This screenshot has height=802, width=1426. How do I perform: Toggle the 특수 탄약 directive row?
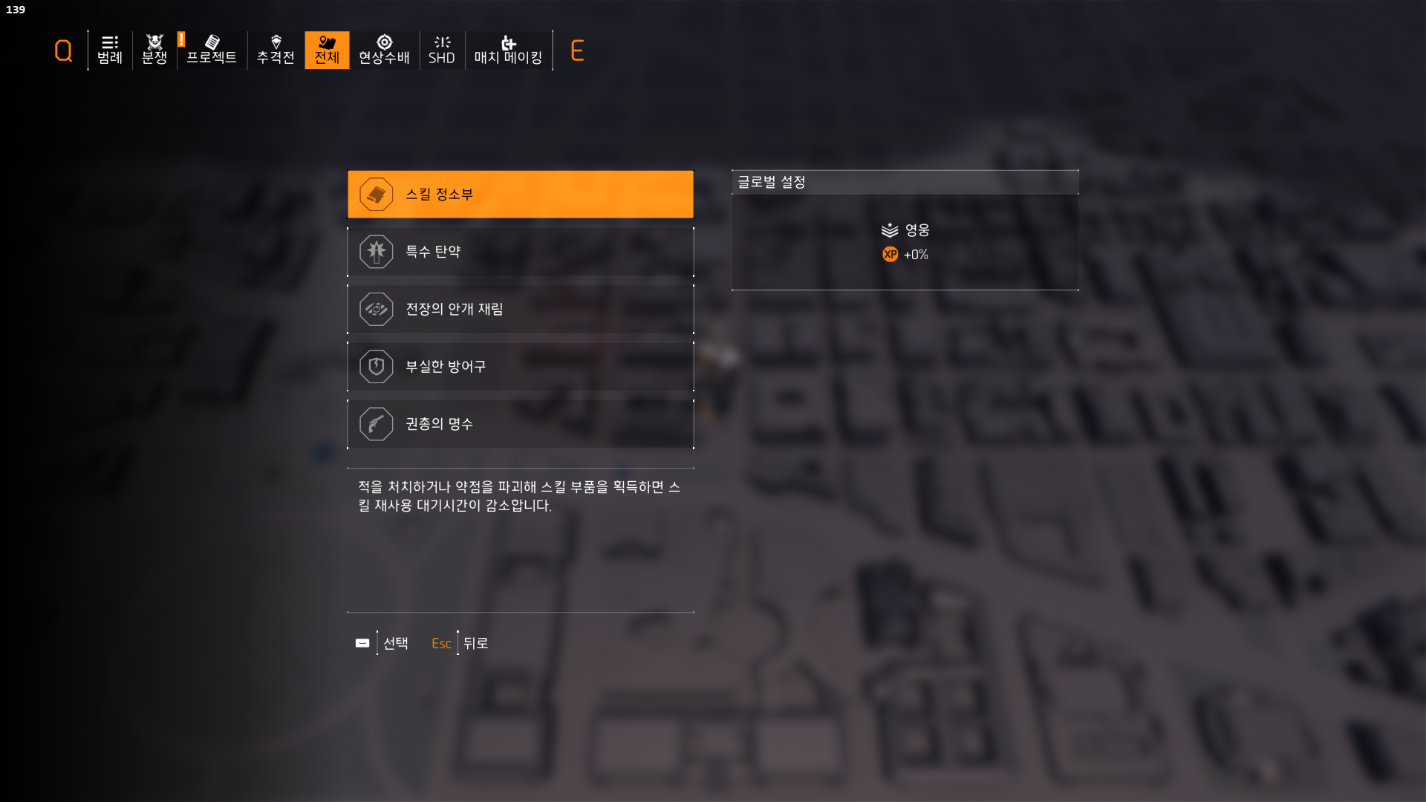(521, 252)
